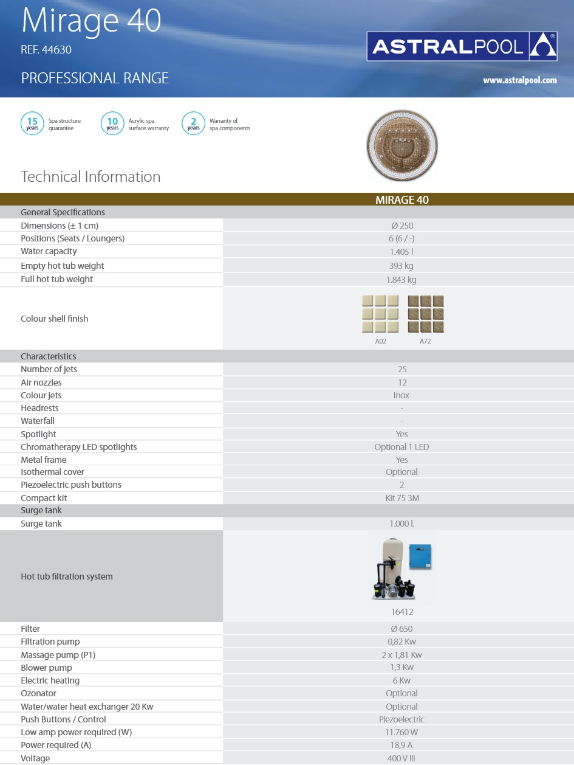
Task: Pick the A02 beige mosaic swatch
Action: point(380,314)
